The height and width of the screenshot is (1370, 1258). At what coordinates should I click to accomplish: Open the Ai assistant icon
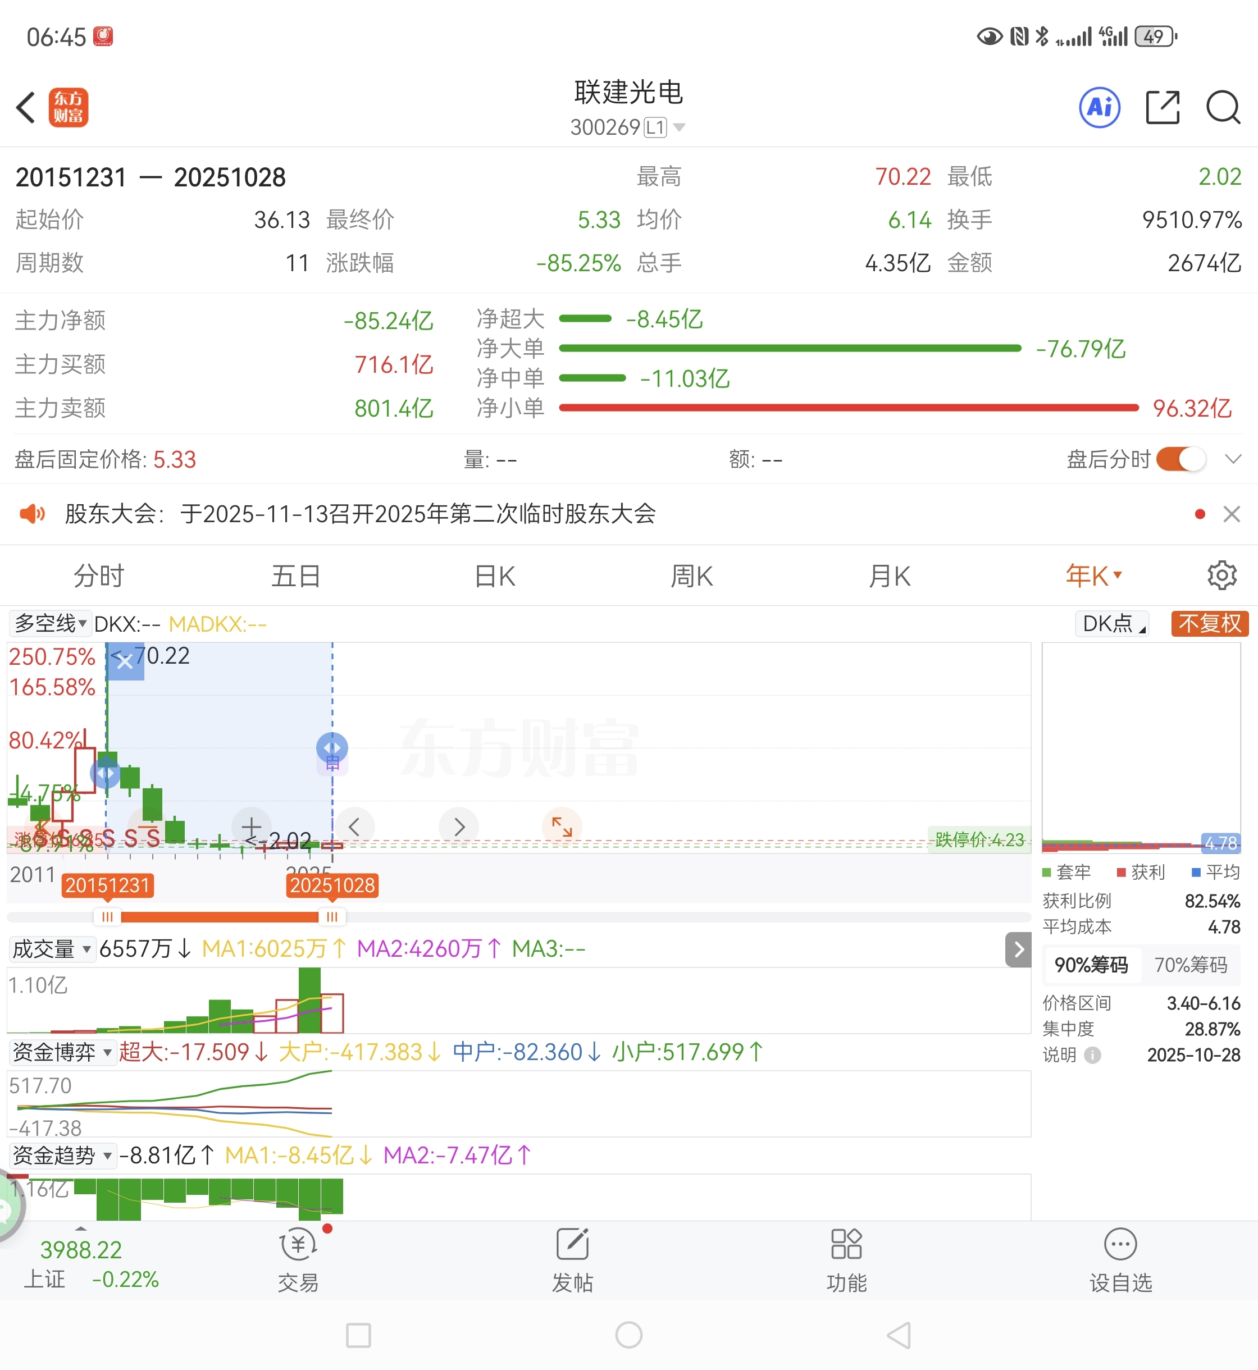coord(1100,108)
